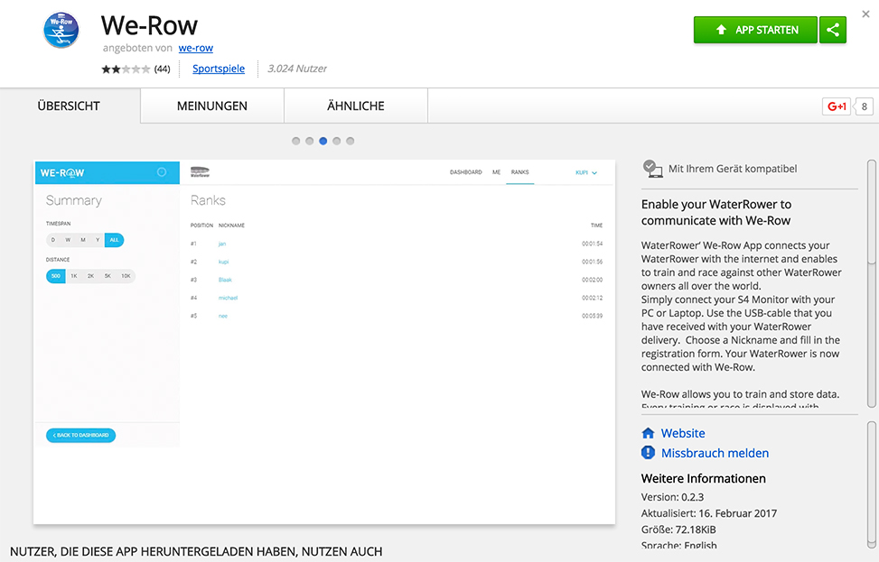Select RANKS in the screenshot's nav
This screenshot has width=879, height=562.
click(519, 172)
